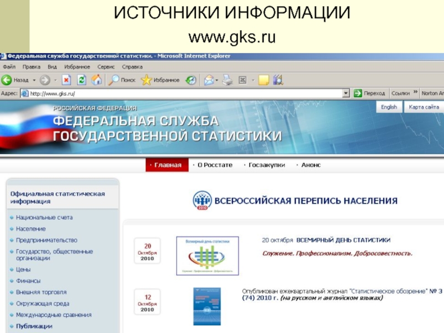Viewport: 444px width, 333px height.
Task: Click the Back (Назад) arrow button
Action: (7, 80)
